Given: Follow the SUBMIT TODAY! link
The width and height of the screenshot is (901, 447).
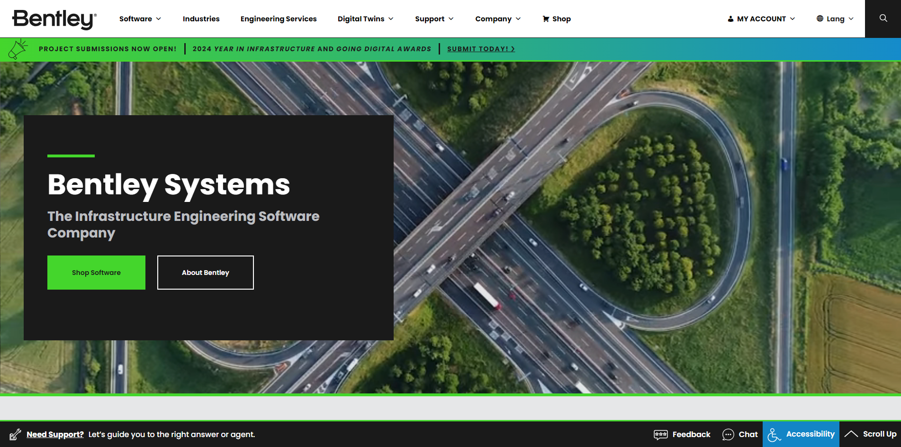Looking at the screenshot, I should tap(481, 49).
